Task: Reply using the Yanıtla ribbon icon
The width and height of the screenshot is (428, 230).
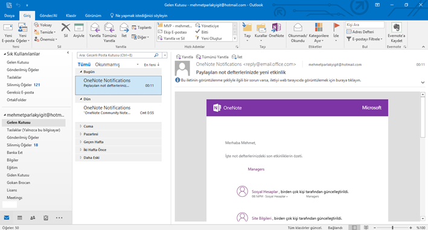Action: [95, 30]
